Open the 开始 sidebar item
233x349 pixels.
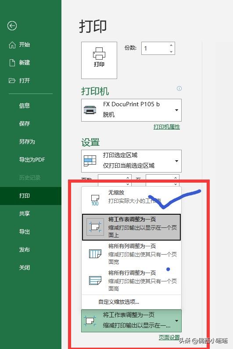31,45
